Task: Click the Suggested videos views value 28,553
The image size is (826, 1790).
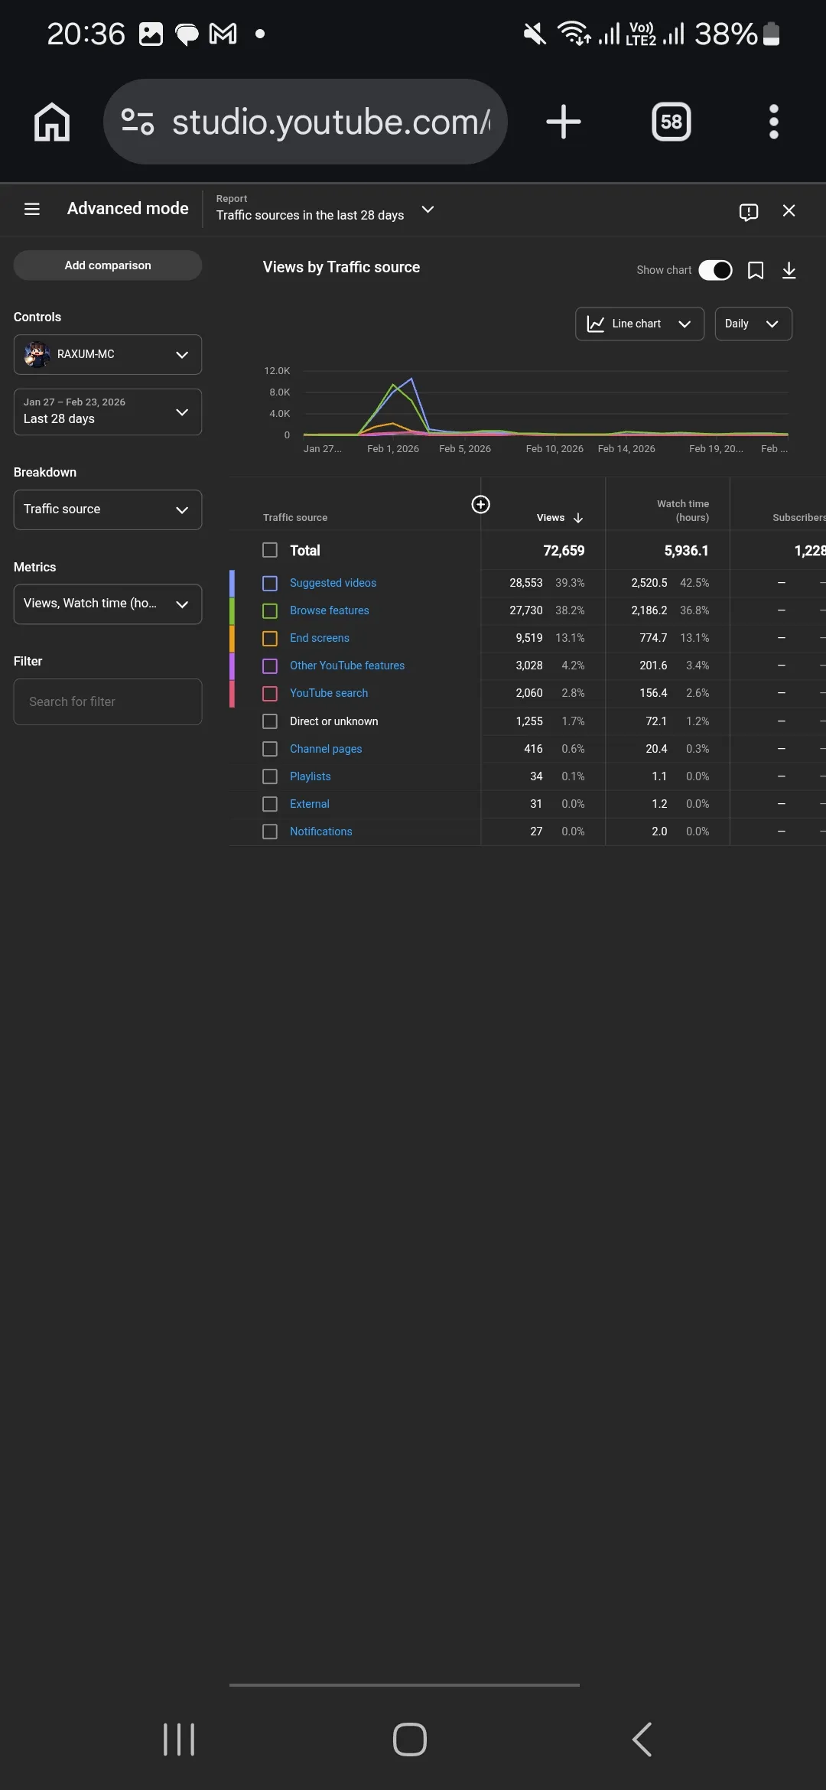Action: (x=526, y=583)
